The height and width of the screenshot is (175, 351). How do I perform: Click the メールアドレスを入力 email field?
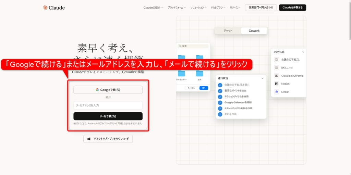coord(108,105)
